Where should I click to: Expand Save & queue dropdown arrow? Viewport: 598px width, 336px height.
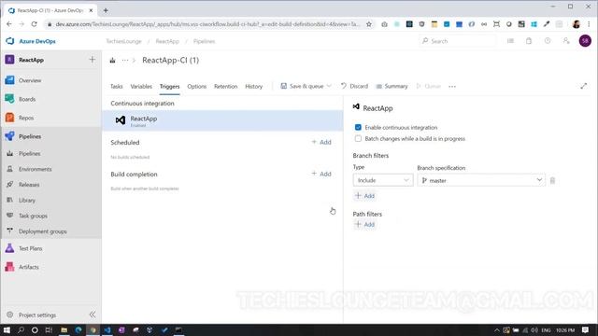point(329,86)
